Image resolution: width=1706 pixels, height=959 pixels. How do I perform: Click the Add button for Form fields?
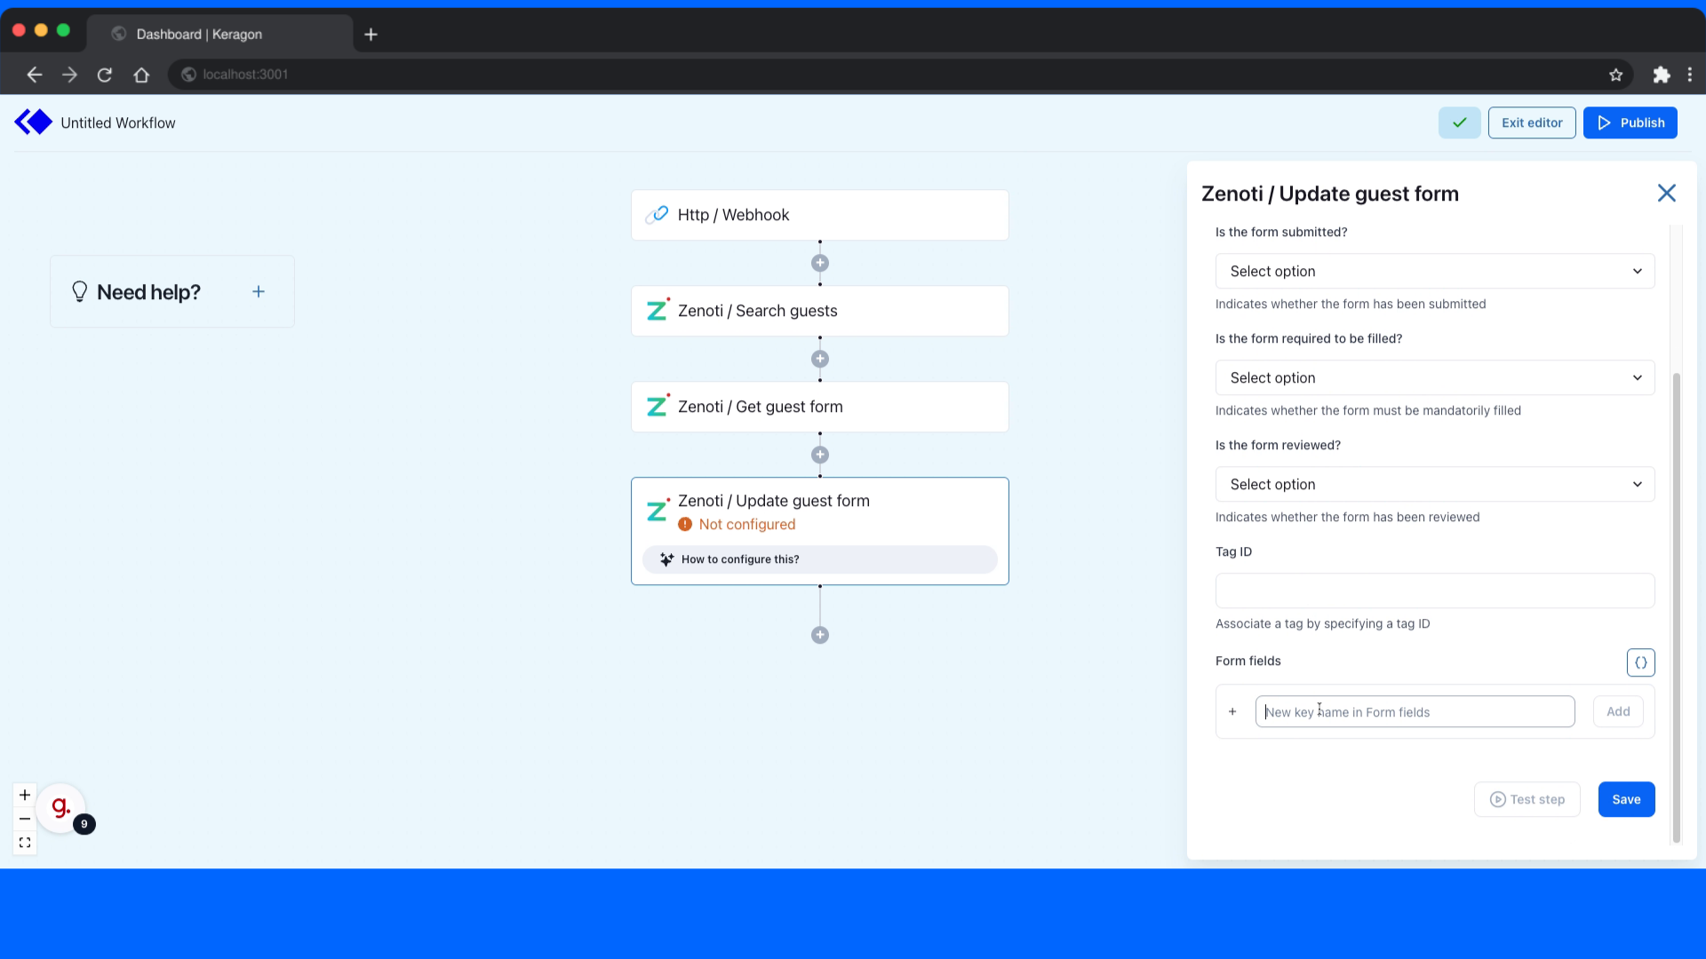1618,711
